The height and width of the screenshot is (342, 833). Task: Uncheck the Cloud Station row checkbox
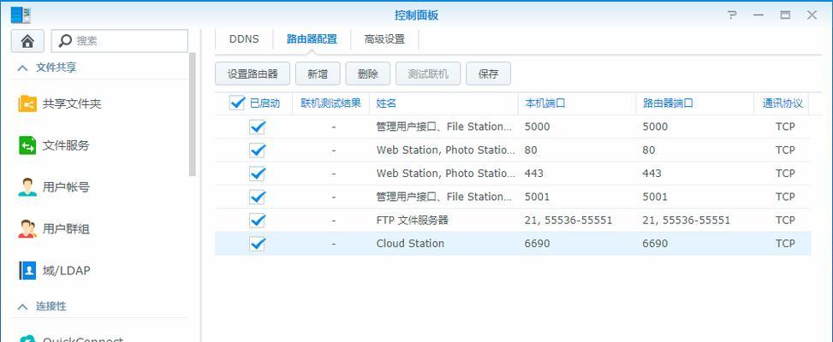click(x=257, y=244)
